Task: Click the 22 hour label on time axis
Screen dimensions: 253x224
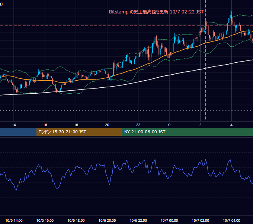Action: pos(138,125)
